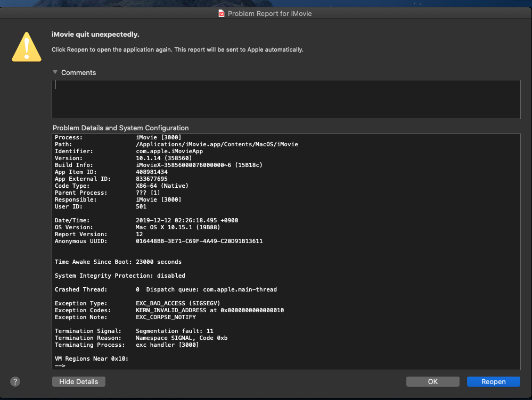Click the Crashed Thread com.apple.main-thread line

click(206, 289)
